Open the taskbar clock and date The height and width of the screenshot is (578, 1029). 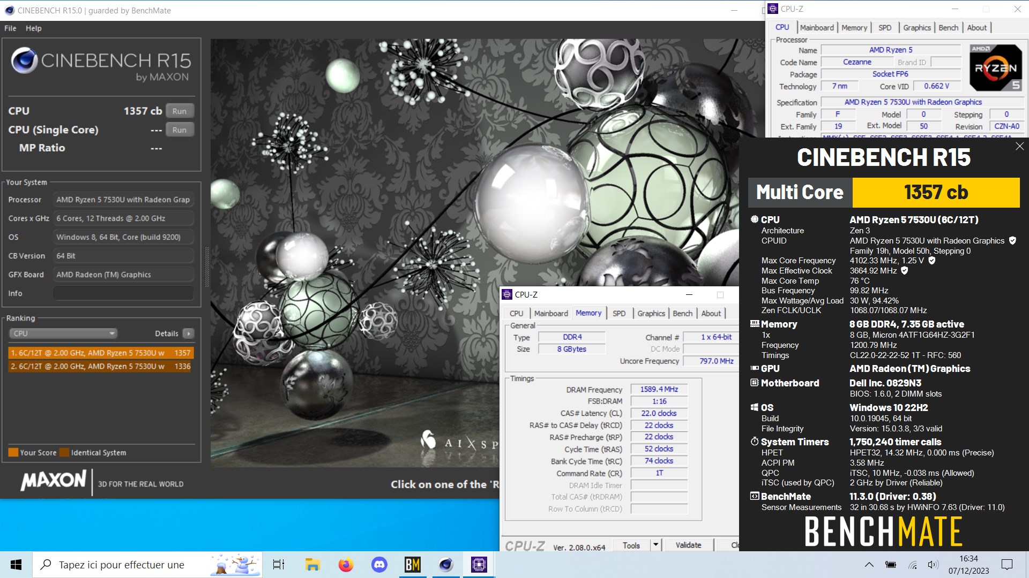tap(968, 565)
